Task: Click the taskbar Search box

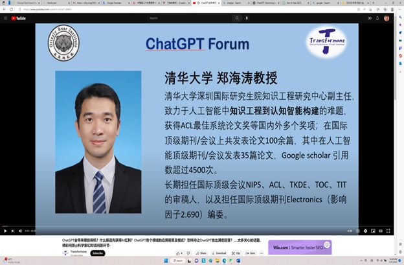Action: [x=178, y=260]
